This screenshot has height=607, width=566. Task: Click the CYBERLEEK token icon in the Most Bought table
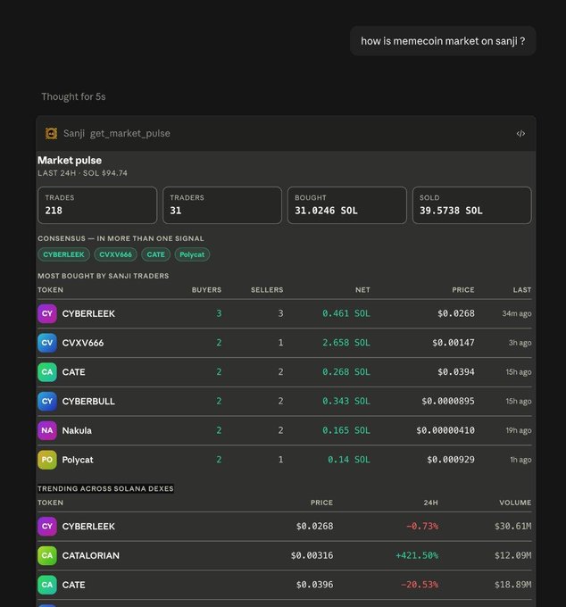[47, 313]
